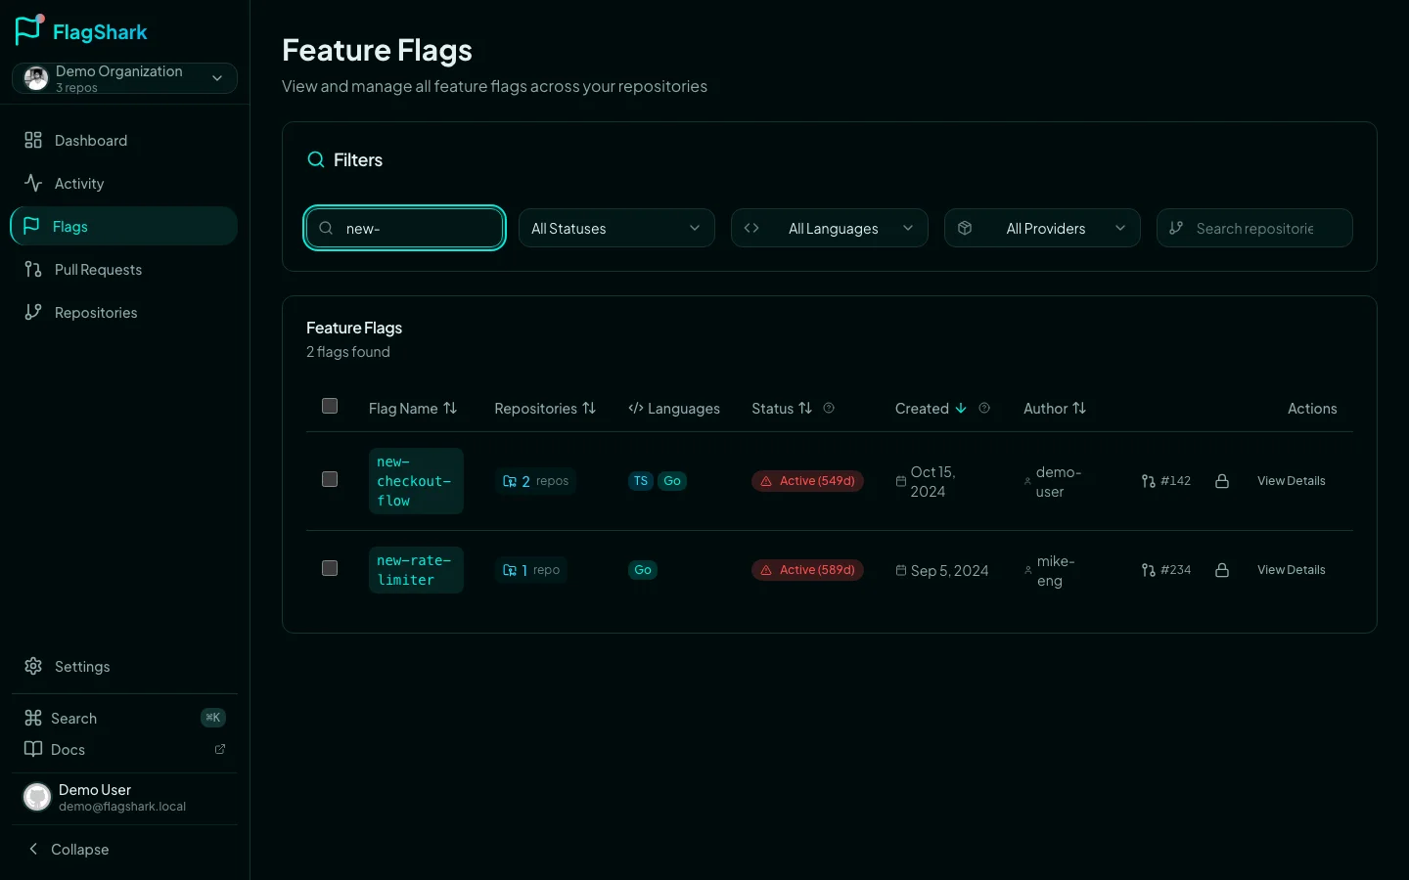Open the Demo Organization switcher
1409x880 pixels.
(x=124, y=77)
